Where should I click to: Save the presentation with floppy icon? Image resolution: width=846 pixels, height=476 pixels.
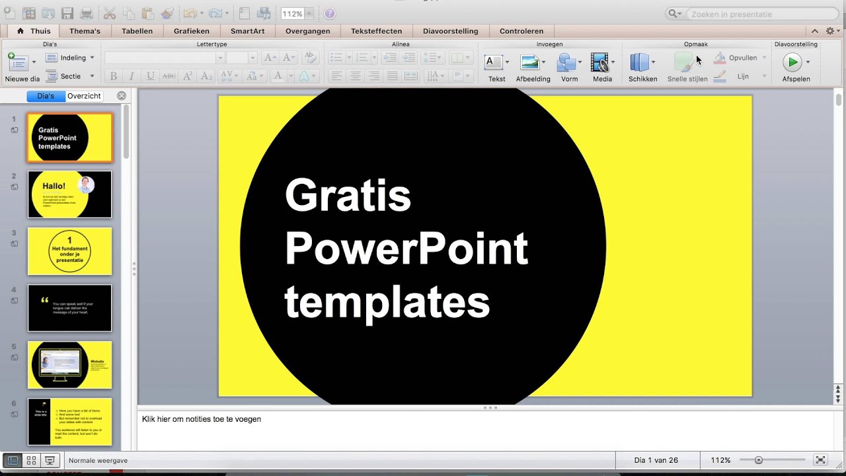click(67, 13)
